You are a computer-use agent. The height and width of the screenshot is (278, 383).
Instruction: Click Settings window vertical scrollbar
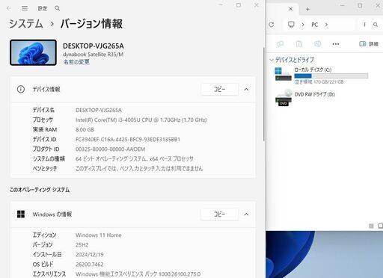(x=263, y=95)
